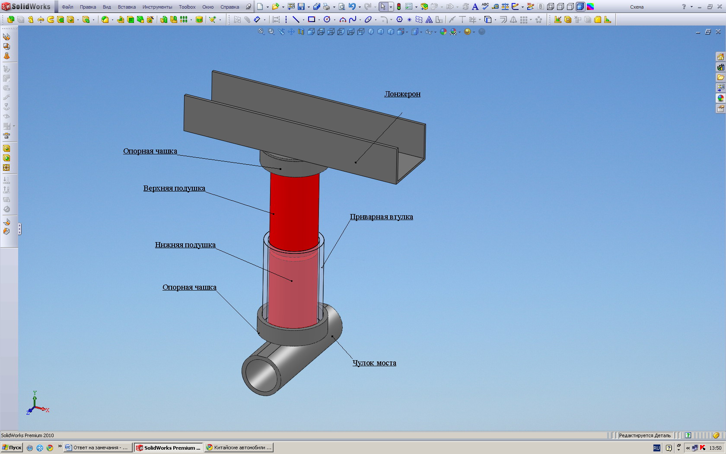Click the Save disk icon
The image size is (726, 454).
(301, 7)
